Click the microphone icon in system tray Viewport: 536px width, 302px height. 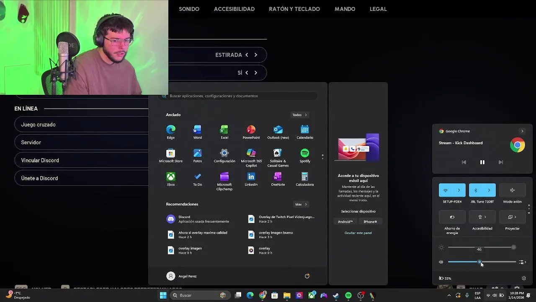pos(467,295)
